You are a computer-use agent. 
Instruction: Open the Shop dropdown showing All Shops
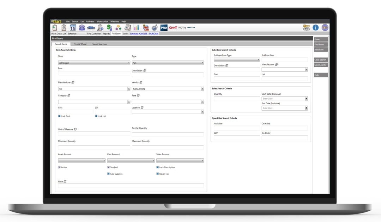pyautogui.click(x=94, y=63)
